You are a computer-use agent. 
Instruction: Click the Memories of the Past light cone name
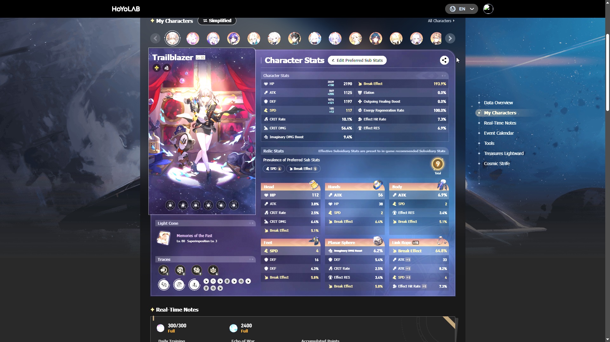tap(194, 236)
